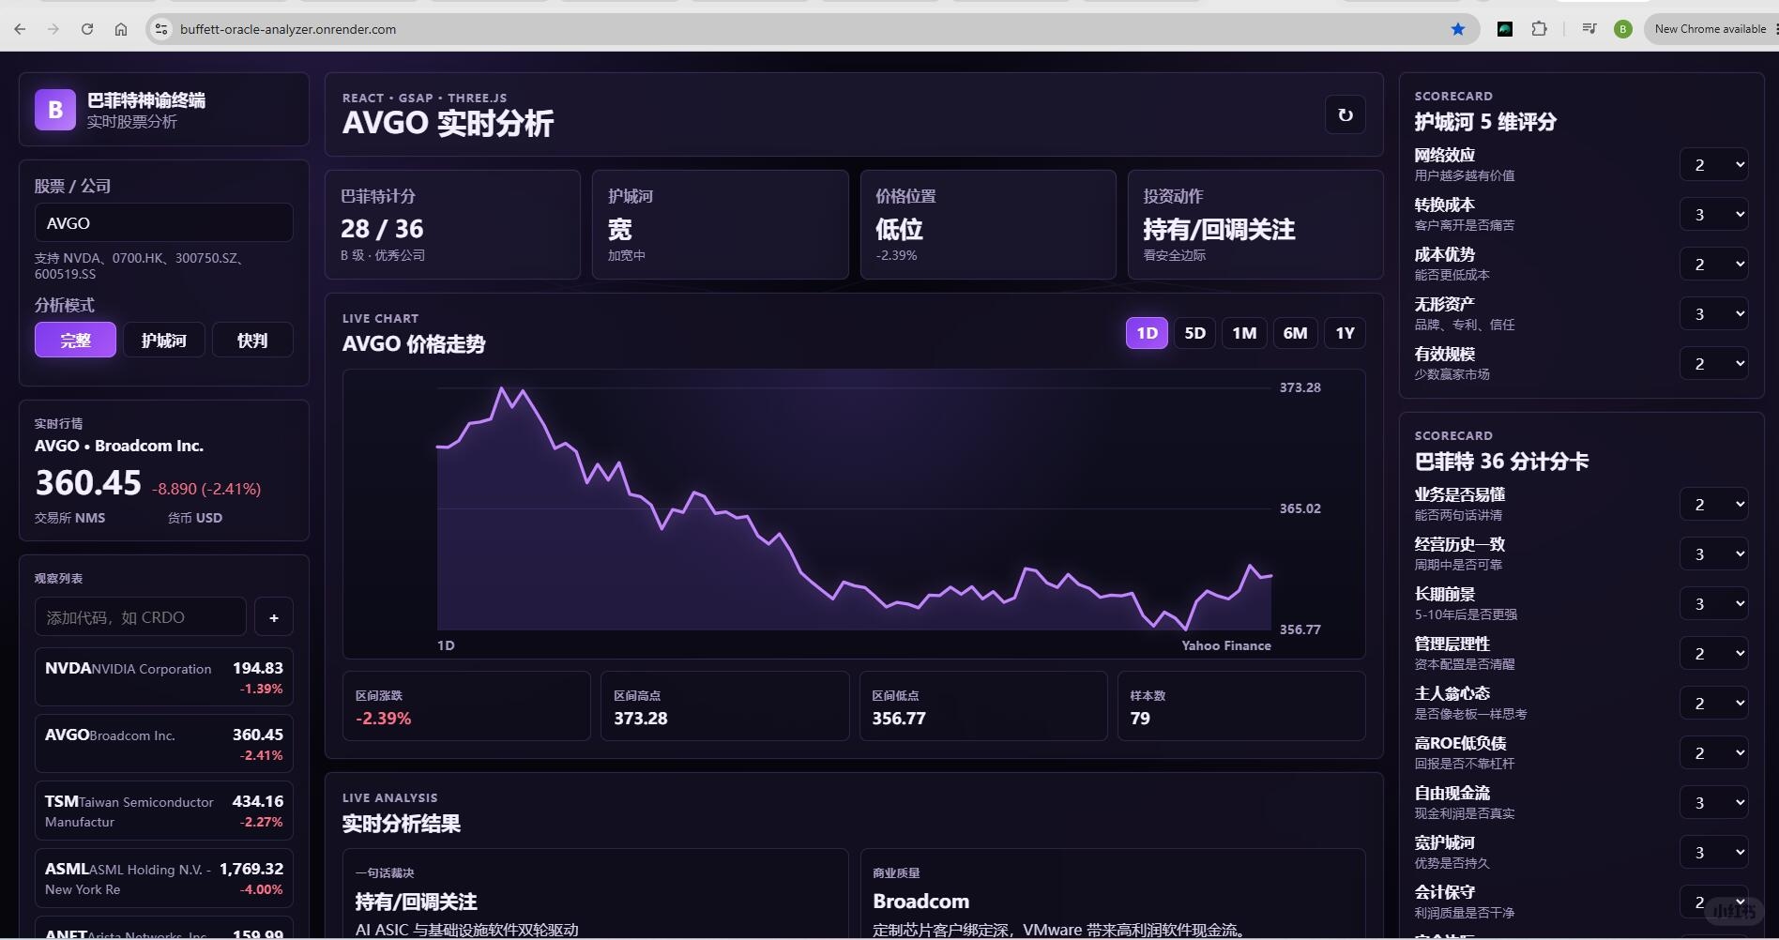Click the 样本数 79 stat
Screen dimensions: 1779x940
tap(1241, 705)
